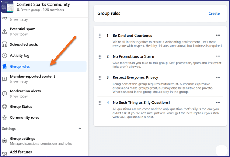Click drag handle of rule 3
The height and width of the screenshot is (157, 230).
pyautogui.click(x=100, y=78)
